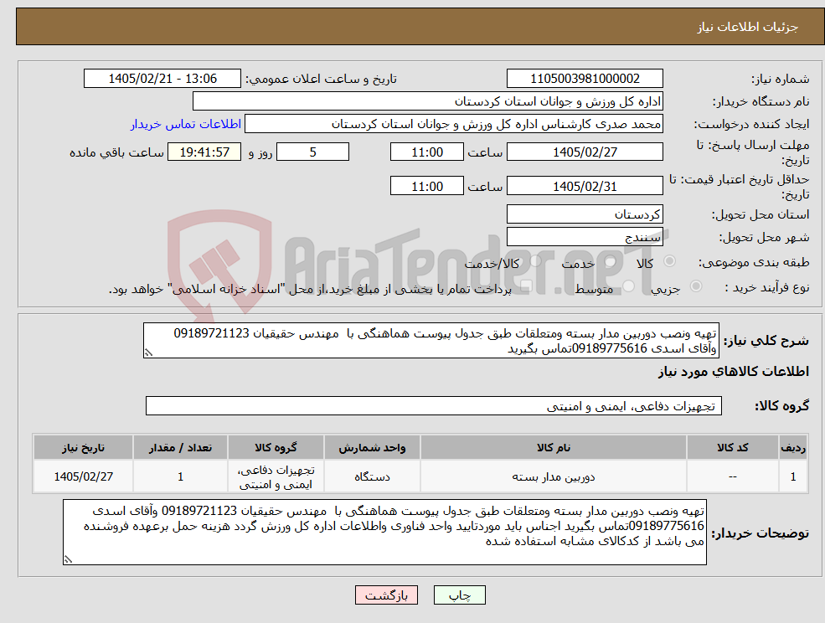Click the بازگشت back button

pyautogui.click(x=386, y=595)
